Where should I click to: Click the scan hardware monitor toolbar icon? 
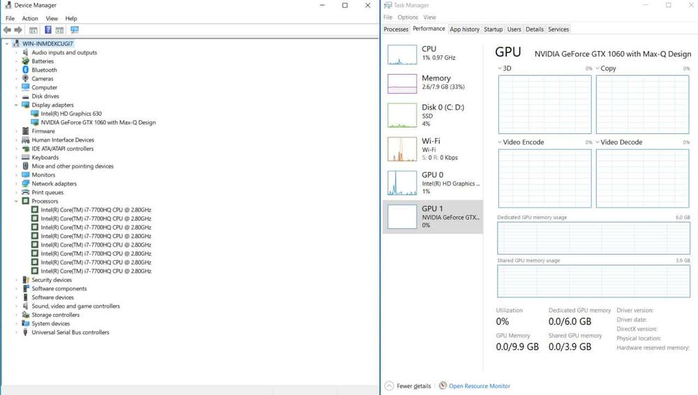pos(75,30)
